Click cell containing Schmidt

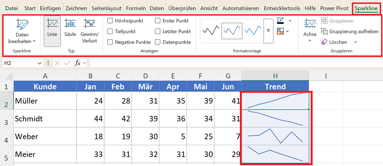(x=45, y=119)
